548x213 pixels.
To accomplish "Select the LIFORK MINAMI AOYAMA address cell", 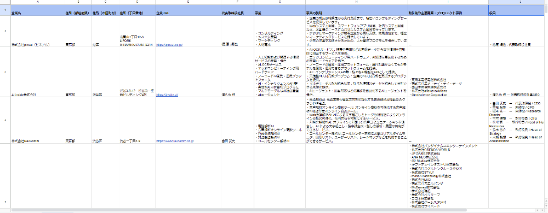I will 137,31.
